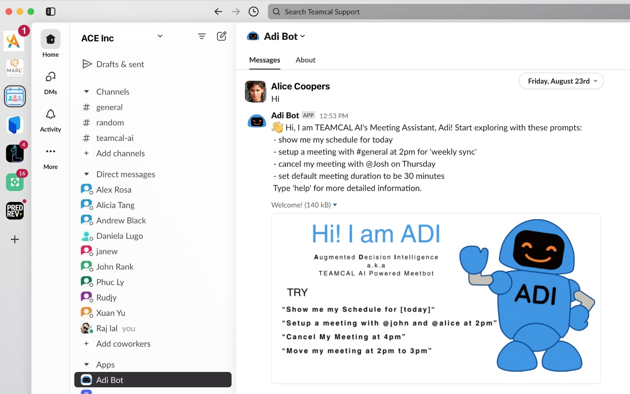630x394 pixels.
Task: Open the Friday, August 23rd date picker
Action: [561, 81]
